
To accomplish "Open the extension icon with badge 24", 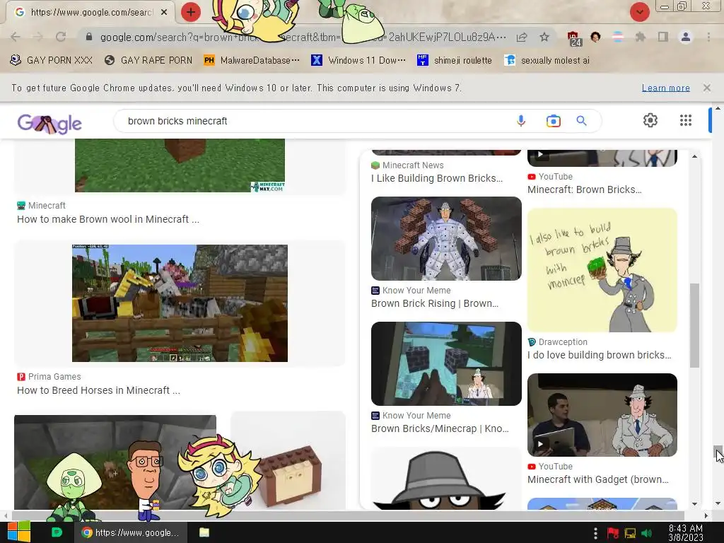I will click(x=574, y=38).
